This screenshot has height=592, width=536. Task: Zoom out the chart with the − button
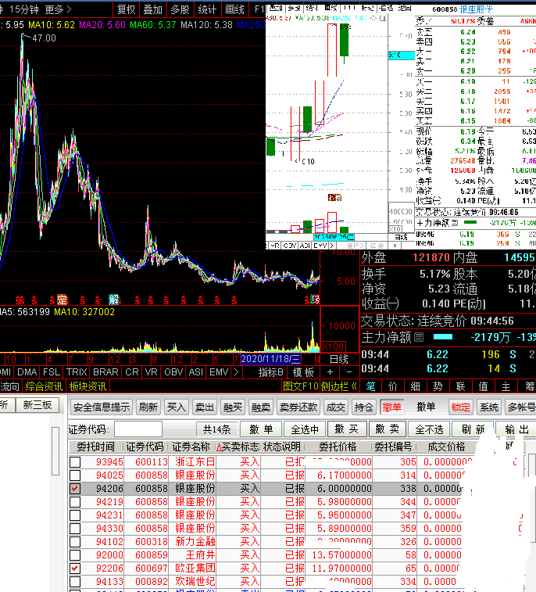click(x=349, y=372)
